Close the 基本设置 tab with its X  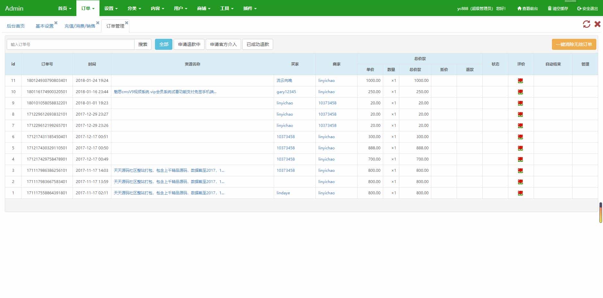(x=56, y=23)
